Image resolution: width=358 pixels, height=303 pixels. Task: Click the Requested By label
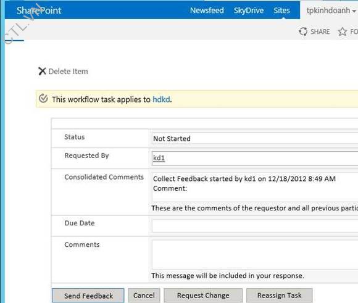point(86,156)
